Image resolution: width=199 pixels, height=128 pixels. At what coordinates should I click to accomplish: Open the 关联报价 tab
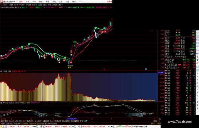[x=9, y=124]
